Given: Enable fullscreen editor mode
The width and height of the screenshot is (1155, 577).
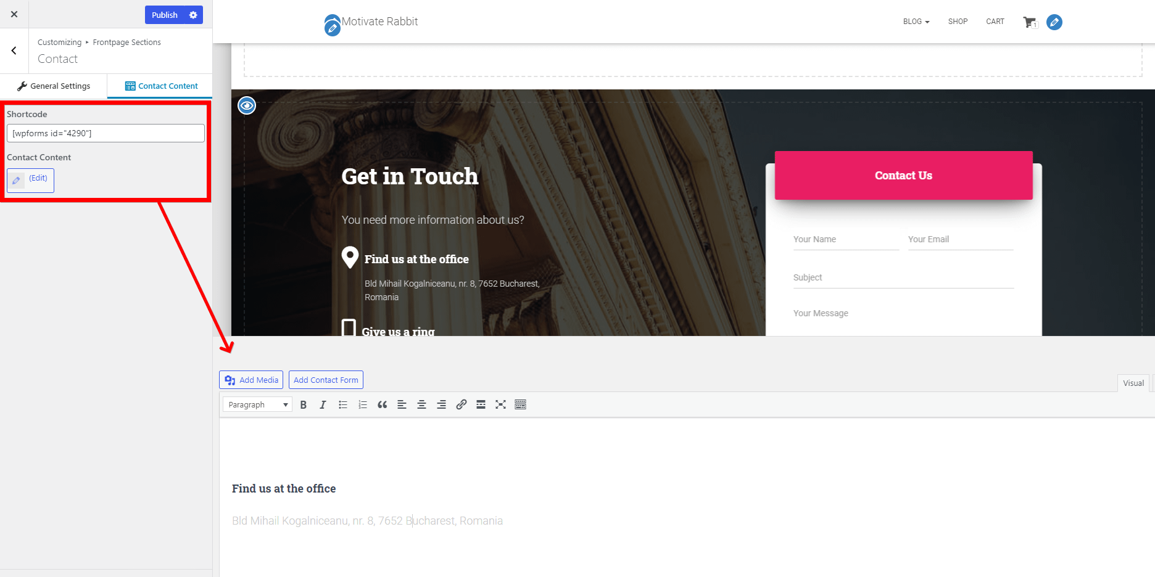Looking at the screenshot, I should 500,405.
